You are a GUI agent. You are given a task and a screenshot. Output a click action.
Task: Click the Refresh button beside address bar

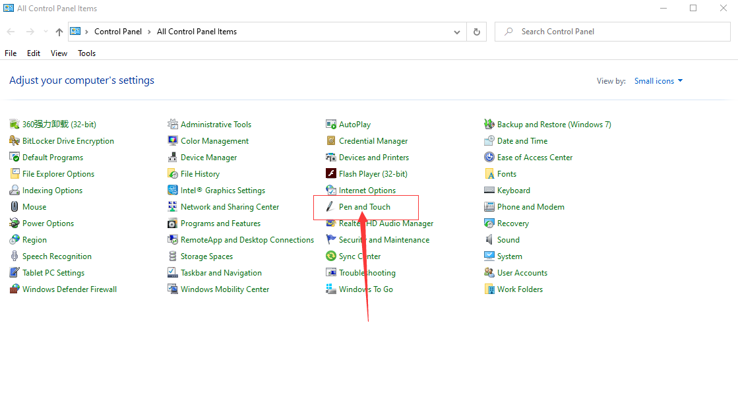(477, 32)
